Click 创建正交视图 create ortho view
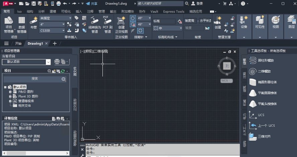The height and width of the screenshot is (157, 297). click(121, 25)
